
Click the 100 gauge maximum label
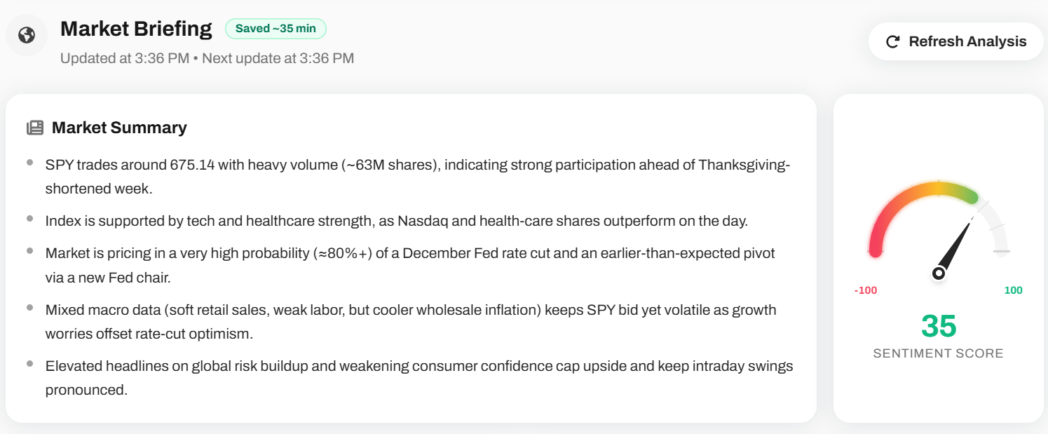[x=1013, y=290]
